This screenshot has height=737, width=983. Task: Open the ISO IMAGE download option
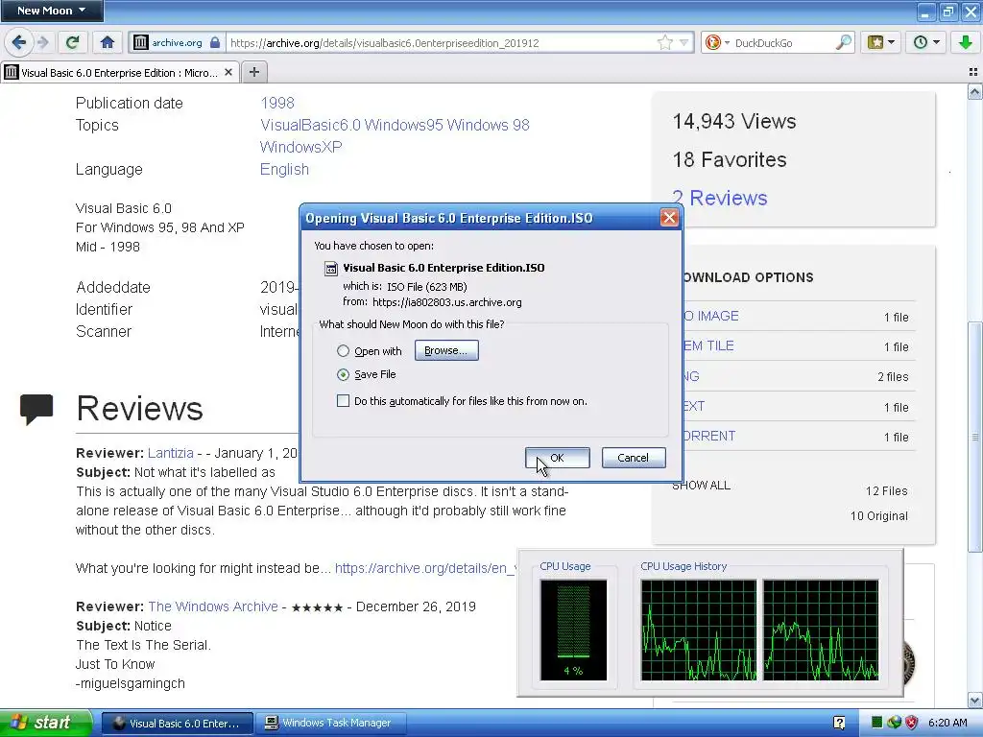click(x=710, y=316)
